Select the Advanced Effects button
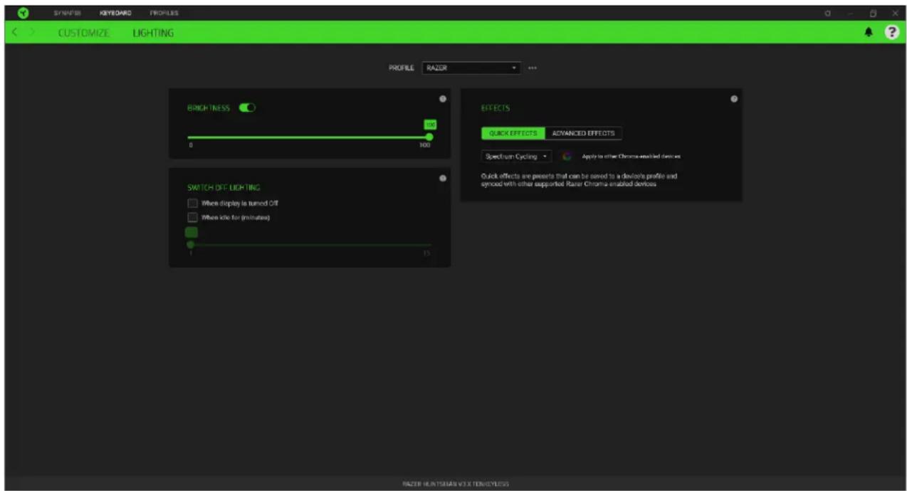Viewport: 907px width, 491px height. pyautogui.click(x=583, y=133)
